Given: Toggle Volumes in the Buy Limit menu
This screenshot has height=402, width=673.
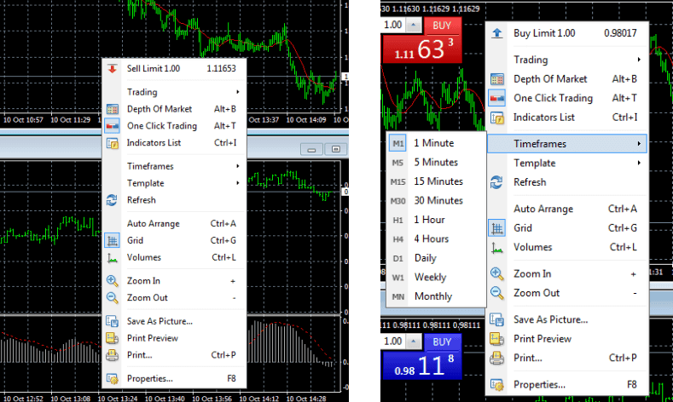Looking at the screenshot, I should tap(532, 247).
